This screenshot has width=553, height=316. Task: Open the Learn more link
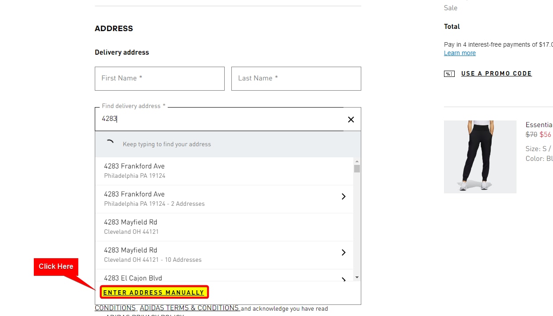tap(460, 53)
